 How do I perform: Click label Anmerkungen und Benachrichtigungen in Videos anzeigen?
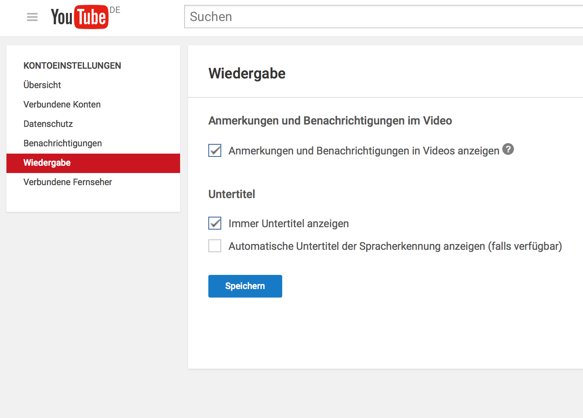(363, 151)
